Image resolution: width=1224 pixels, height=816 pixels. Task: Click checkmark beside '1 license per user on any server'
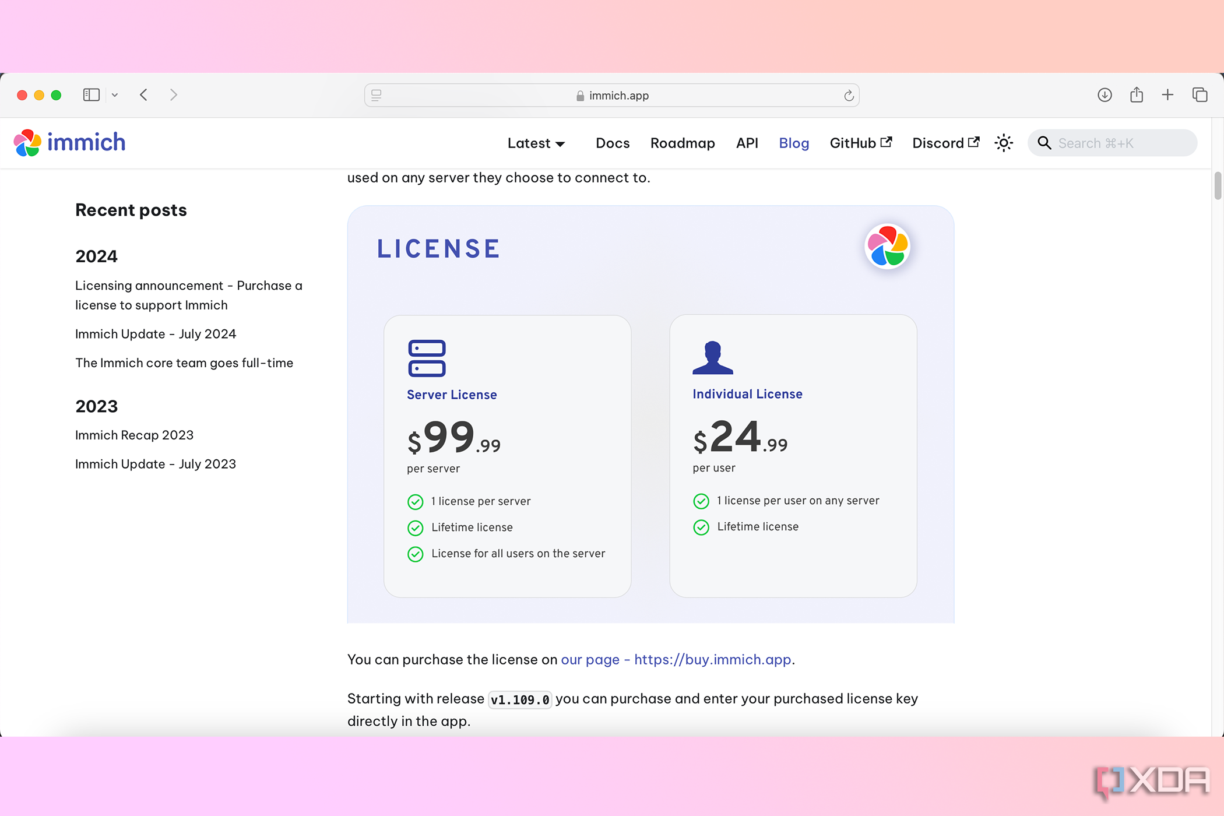pyautogui.click(x=701, y=501)
